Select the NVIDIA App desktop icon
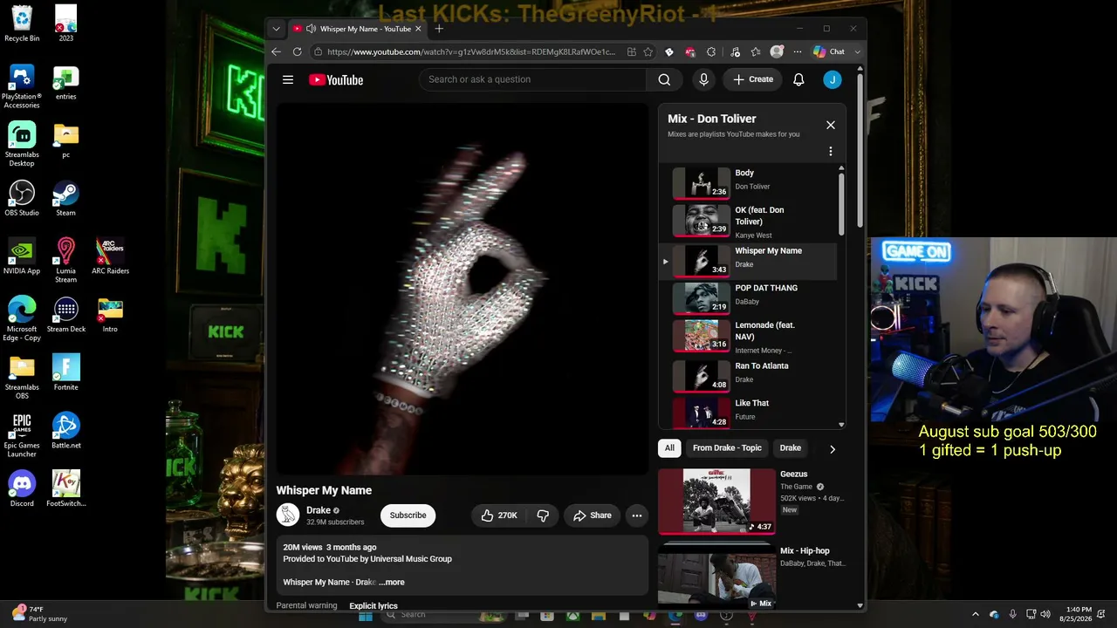This screenshot has width=1117, height=628. [x=22, y=256]
